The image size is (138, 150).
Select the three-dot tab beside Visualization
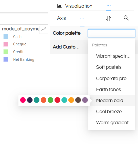click(x=109, y=6)
